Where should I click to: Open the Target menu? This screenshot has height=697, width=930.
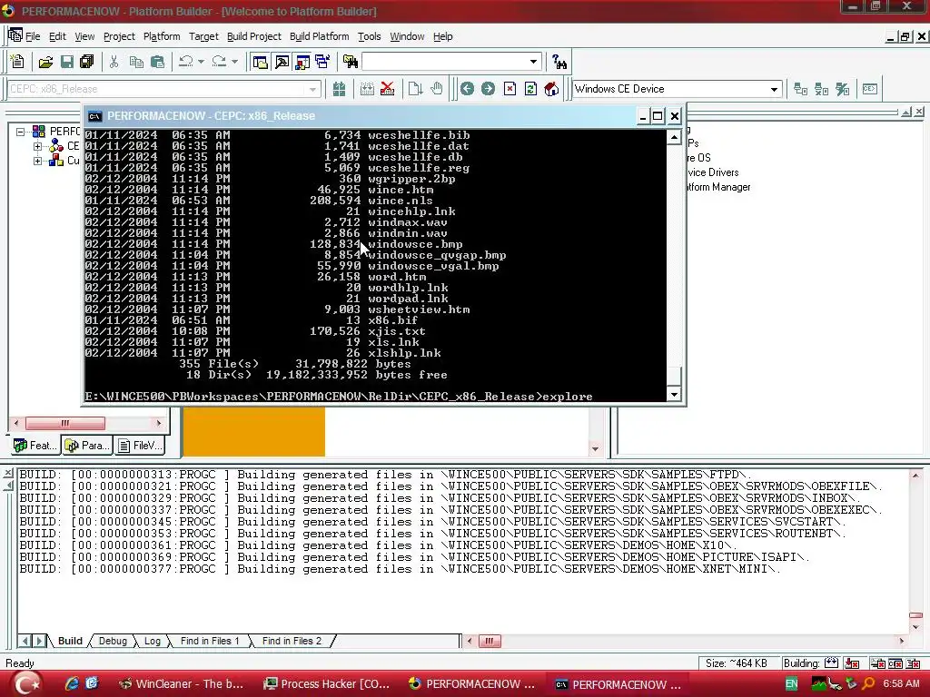tap(203, 36)
